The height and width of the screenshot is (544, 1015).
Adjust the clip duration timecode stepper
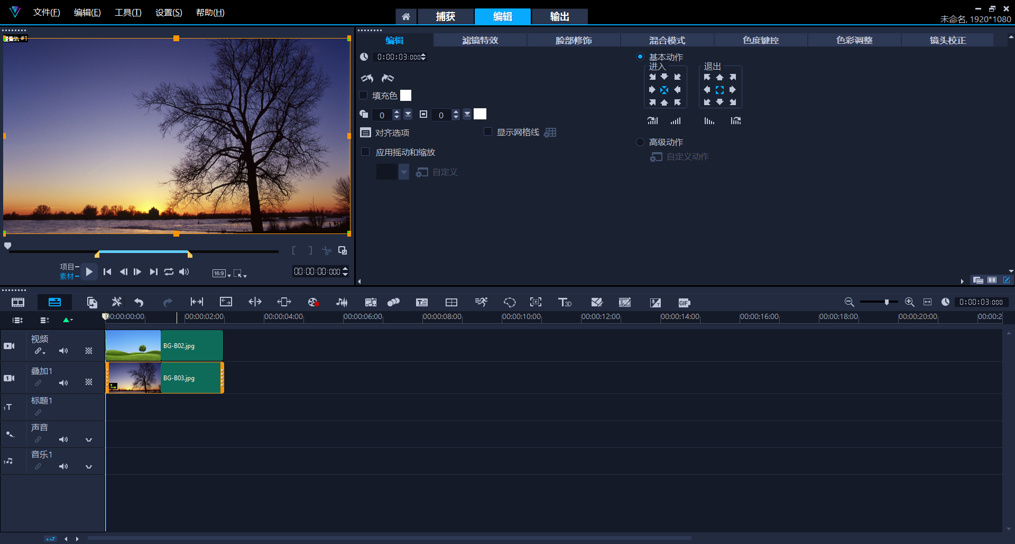point(423,57)
